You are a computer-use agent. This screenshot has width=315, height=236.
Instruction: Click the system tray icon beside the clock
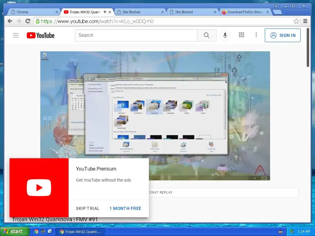pyautogui.click(x=292, y=232)
